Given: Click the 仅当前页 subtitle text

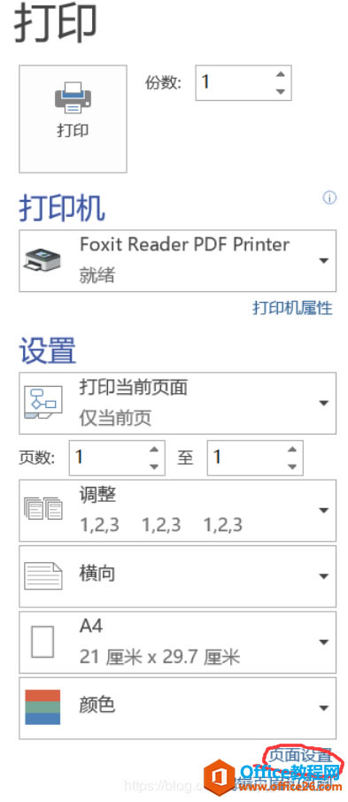Looking at the screenshot, I should click(115, 419).
